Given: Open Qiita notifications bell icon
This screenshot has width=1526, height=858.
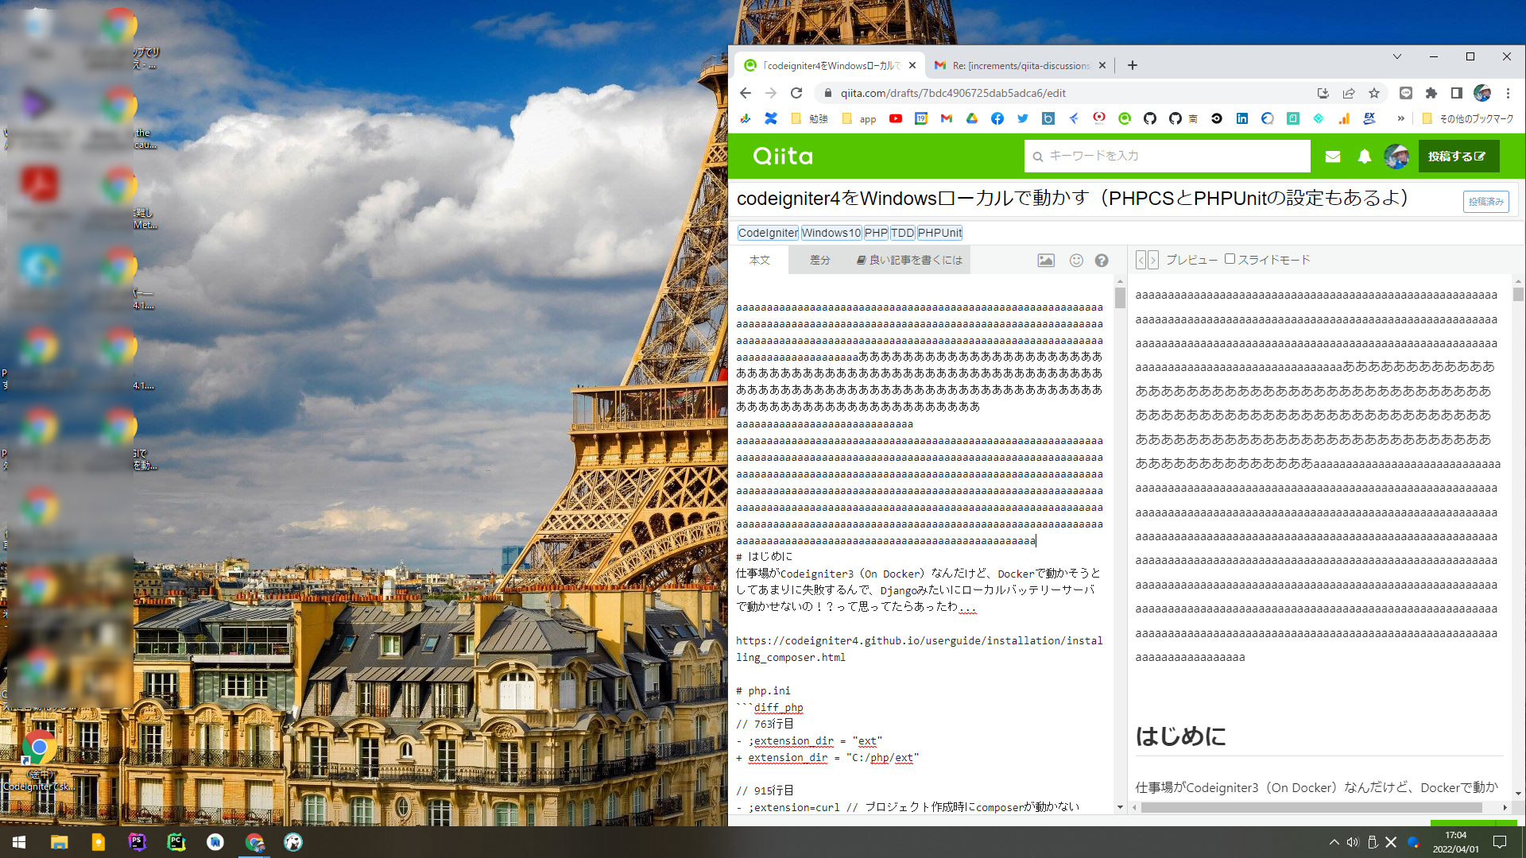Looking at the screenshot, I should (1365, 157).
